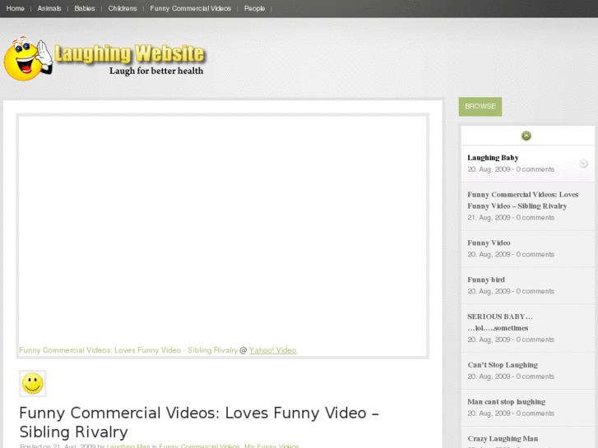Open Funny bird sidebar post
Image resolution: width=598 pixels, height=448 pixels.
tap(486, 279)
